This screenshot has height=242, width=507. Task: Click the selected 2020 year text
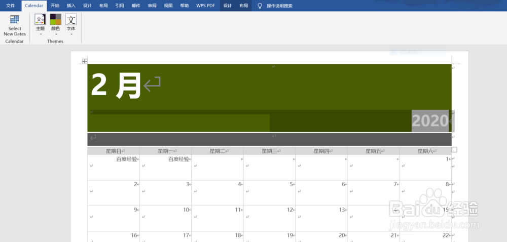[430, 121]
